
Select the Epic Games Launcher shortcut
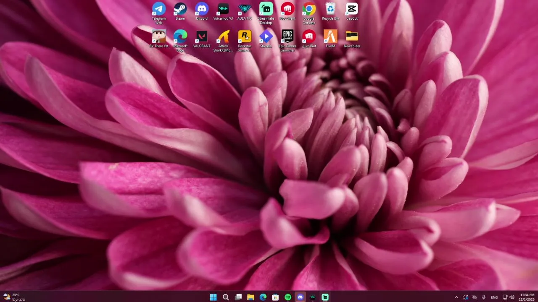[x=287, y=41]
